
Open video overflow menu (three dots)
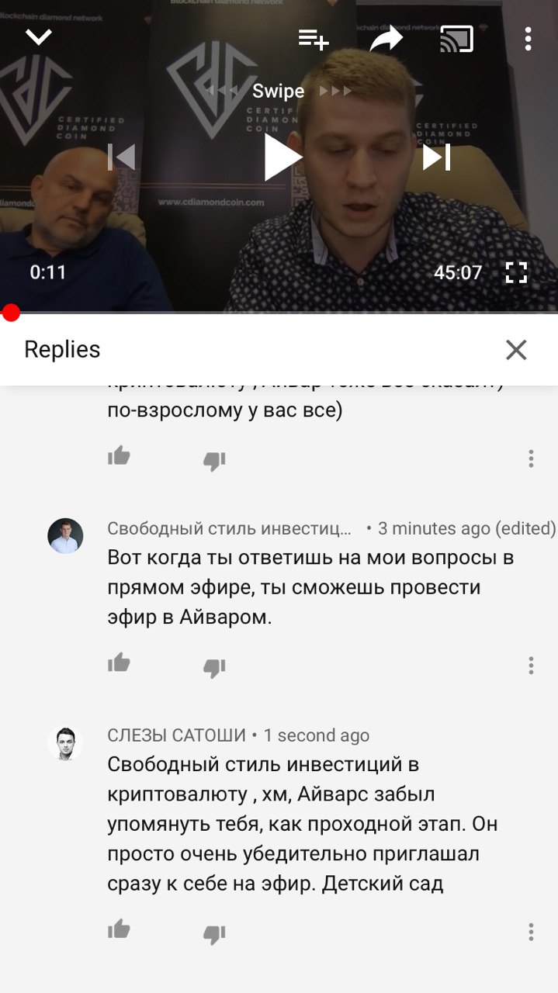click(x=528, y=39)
